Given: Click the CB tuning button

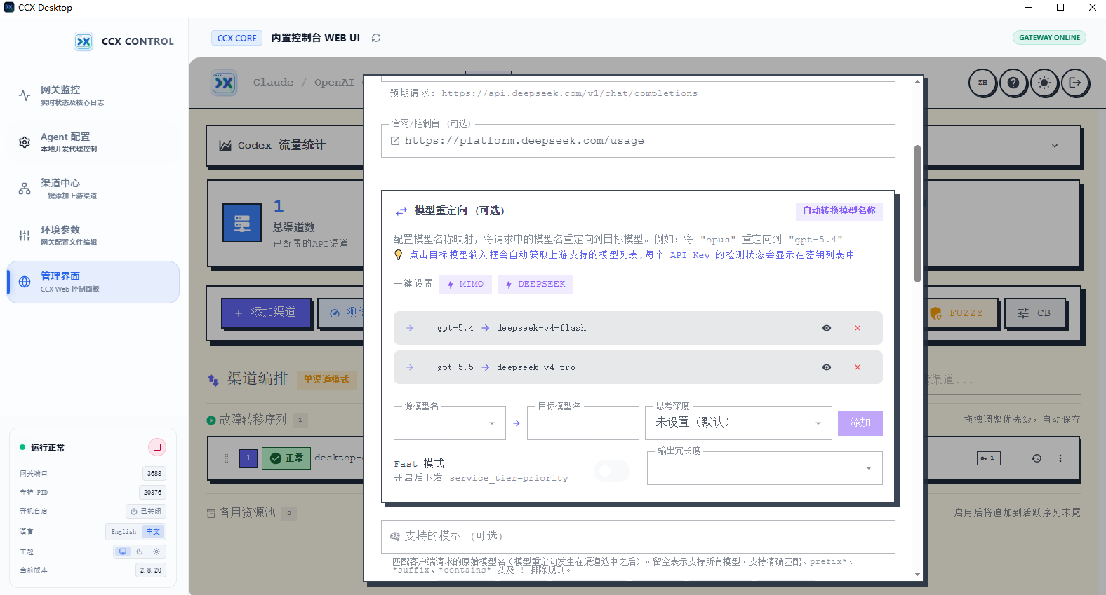Looking at the screenshot, I should click(x=1034, y=313).
